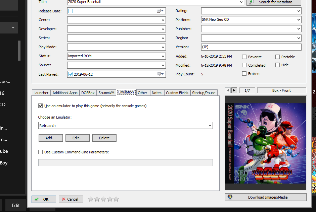
Task: Open the Startup/Pause tab
Action: point(204,93)
